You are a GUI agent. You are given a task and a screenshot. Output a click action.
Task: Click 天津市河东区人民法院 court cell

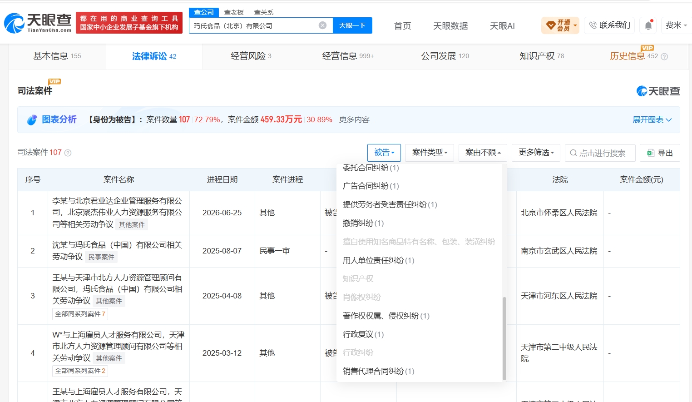point(559,296)
